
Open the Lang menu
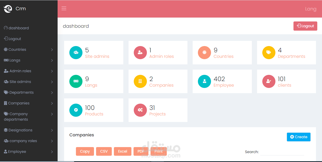311,9
